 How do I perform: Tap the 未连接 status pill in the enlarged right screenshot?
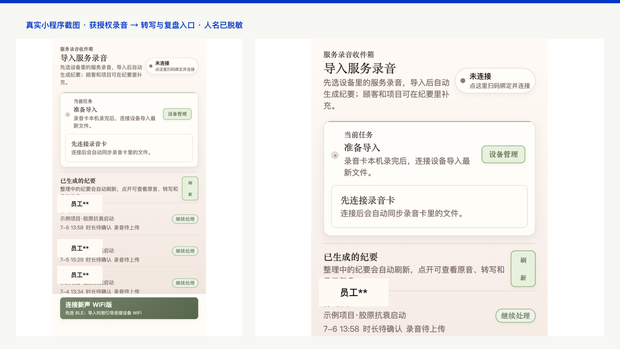(x=495, y=80)
